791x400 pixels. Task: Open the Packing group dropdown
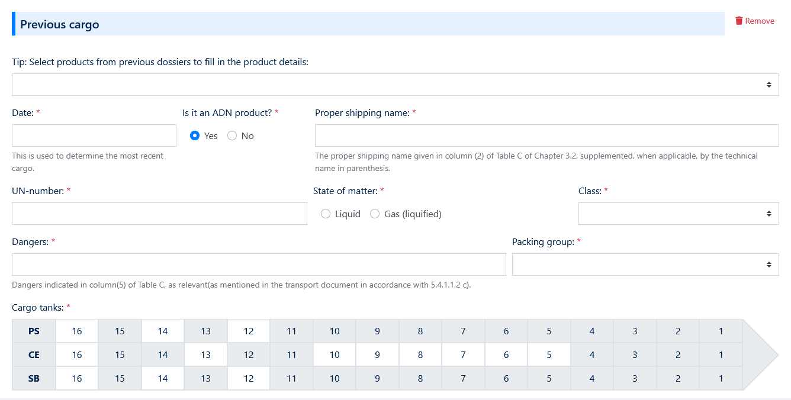pos(645,264)
